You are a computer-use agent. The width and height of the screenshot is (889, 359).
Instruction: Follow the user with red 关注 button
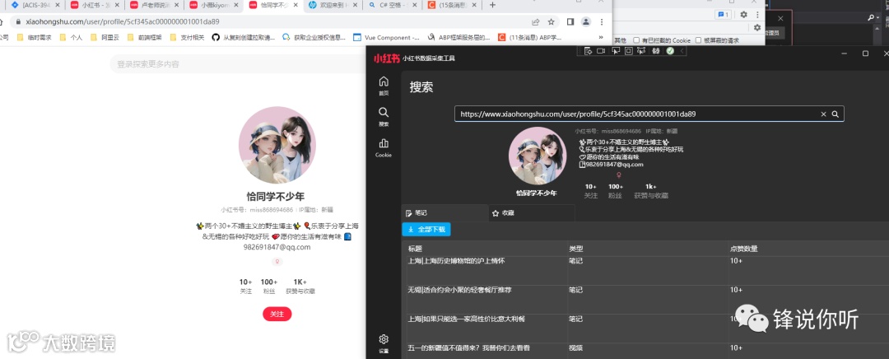click(277, 315)
